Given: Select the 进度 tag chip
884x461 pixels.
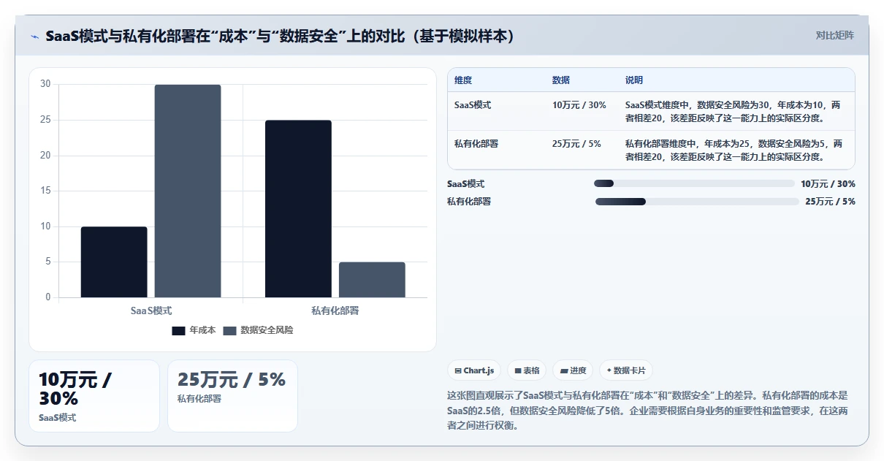Looking at the screenshot, I should [574, 370].
